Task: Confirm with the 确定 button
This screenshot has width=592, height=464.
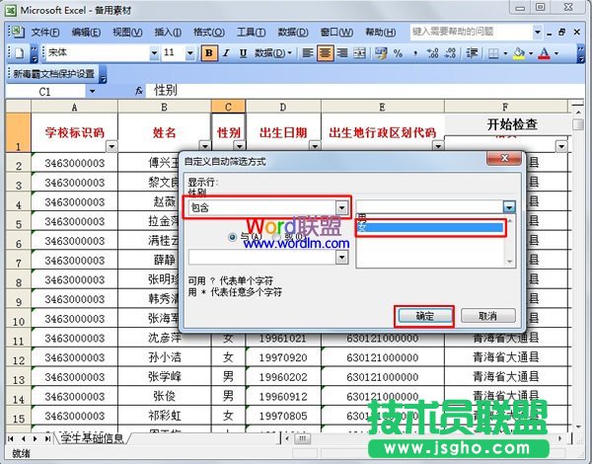Action: [x=424, y=316]
